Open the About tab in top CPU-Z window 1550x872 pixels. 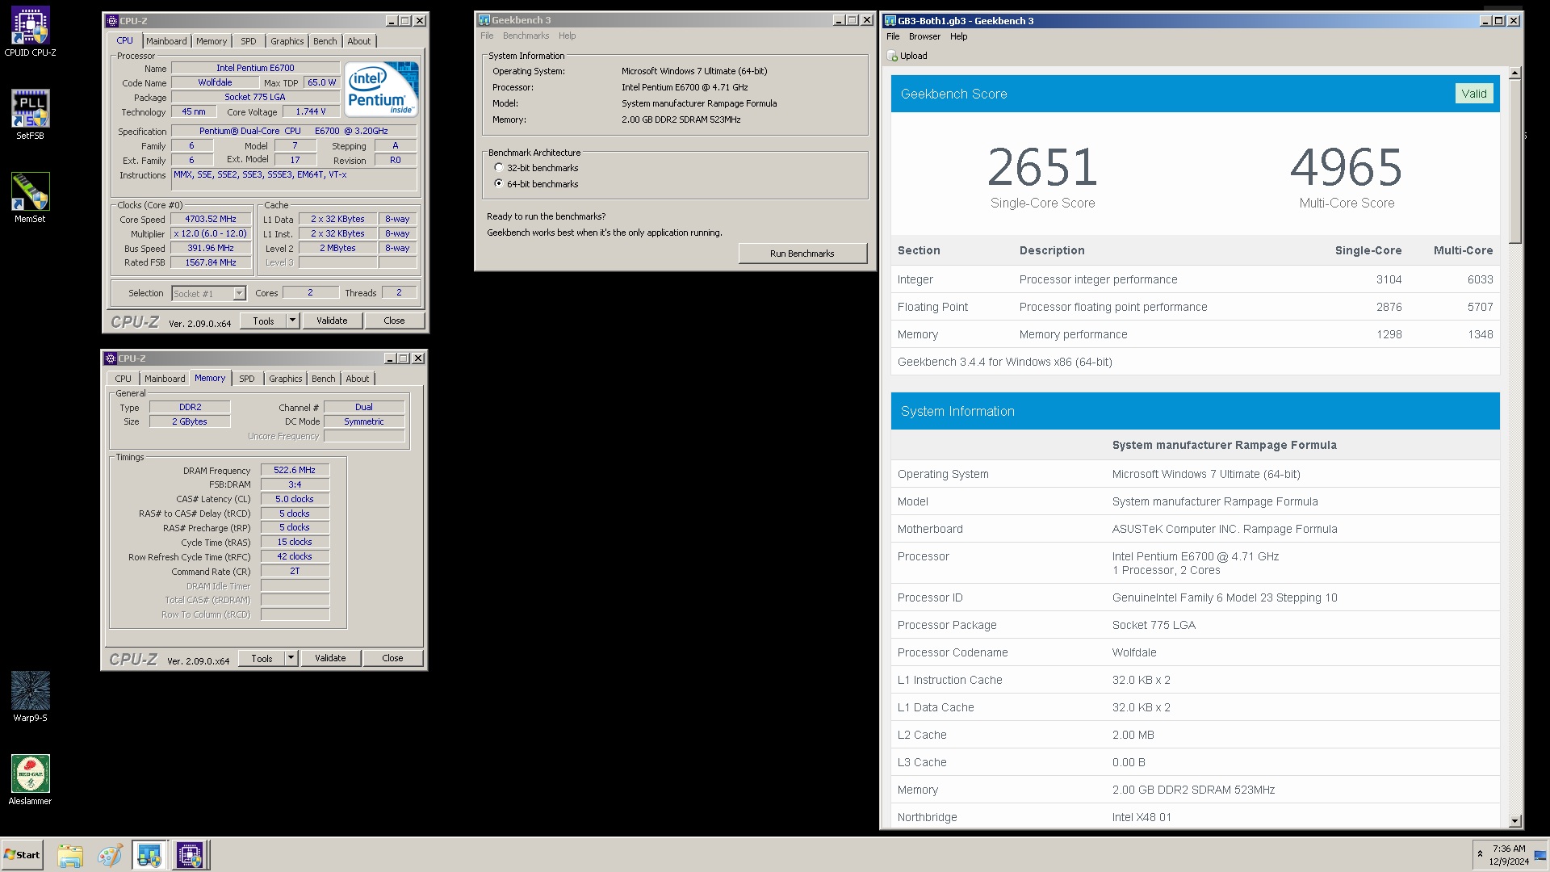[x=359, y=41]
